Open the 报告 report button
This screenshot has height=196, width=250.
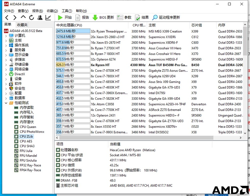82,17
